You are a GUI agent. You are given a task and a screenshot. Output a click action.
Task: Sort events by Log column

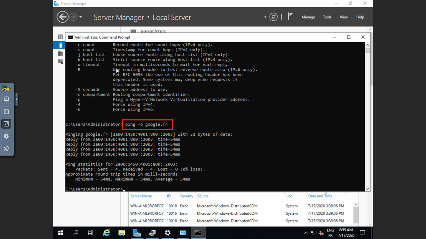[289, 196]
